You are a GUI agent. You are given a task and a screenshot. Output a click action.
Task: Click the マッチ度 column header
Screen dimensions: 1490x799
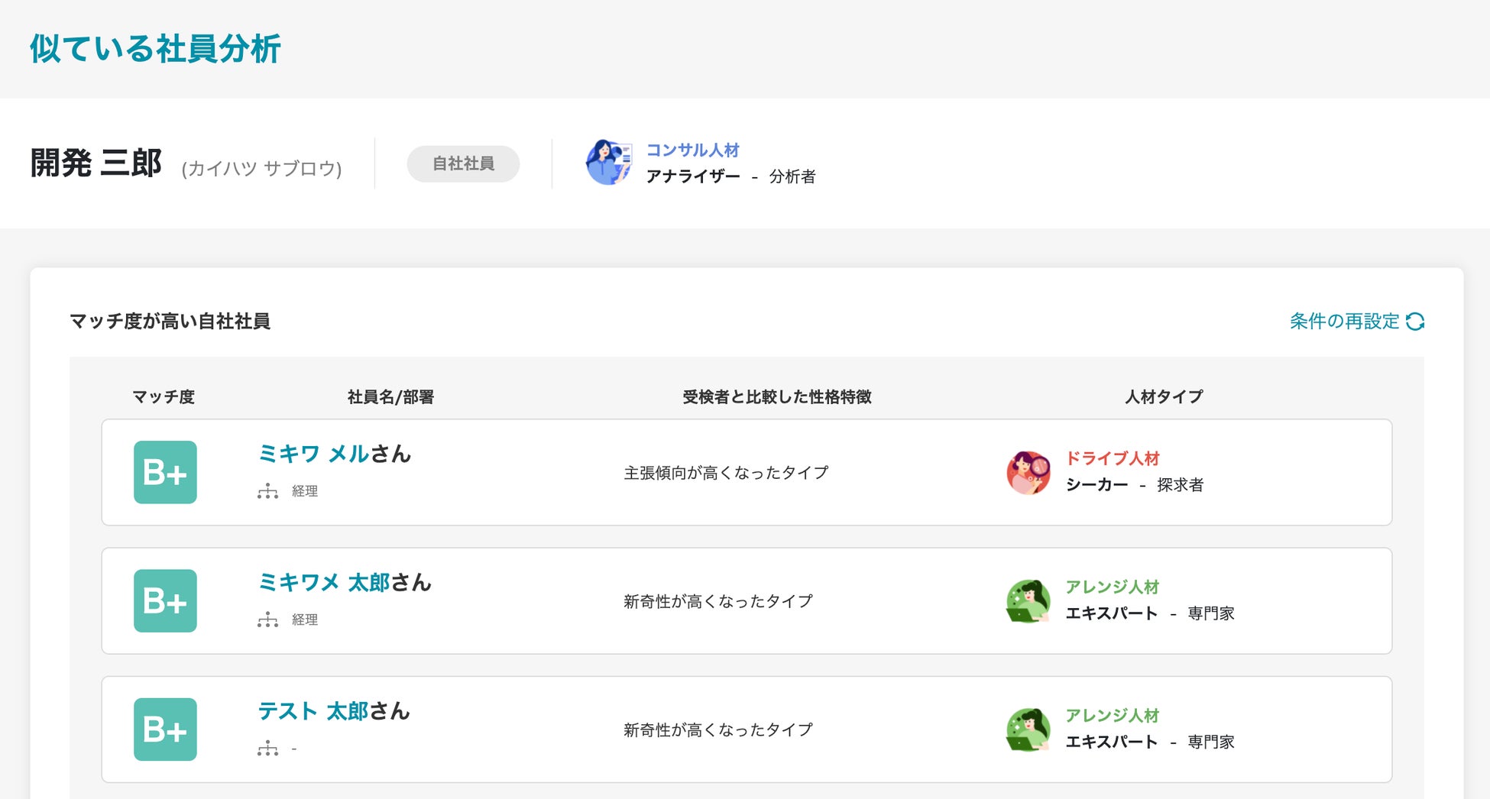coord(164,397)
